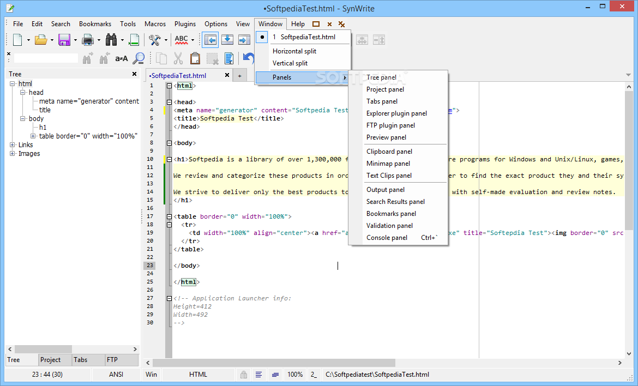Click the magnifier search icon
Viewport: 638px width, 386px height.
coord(139,58)
